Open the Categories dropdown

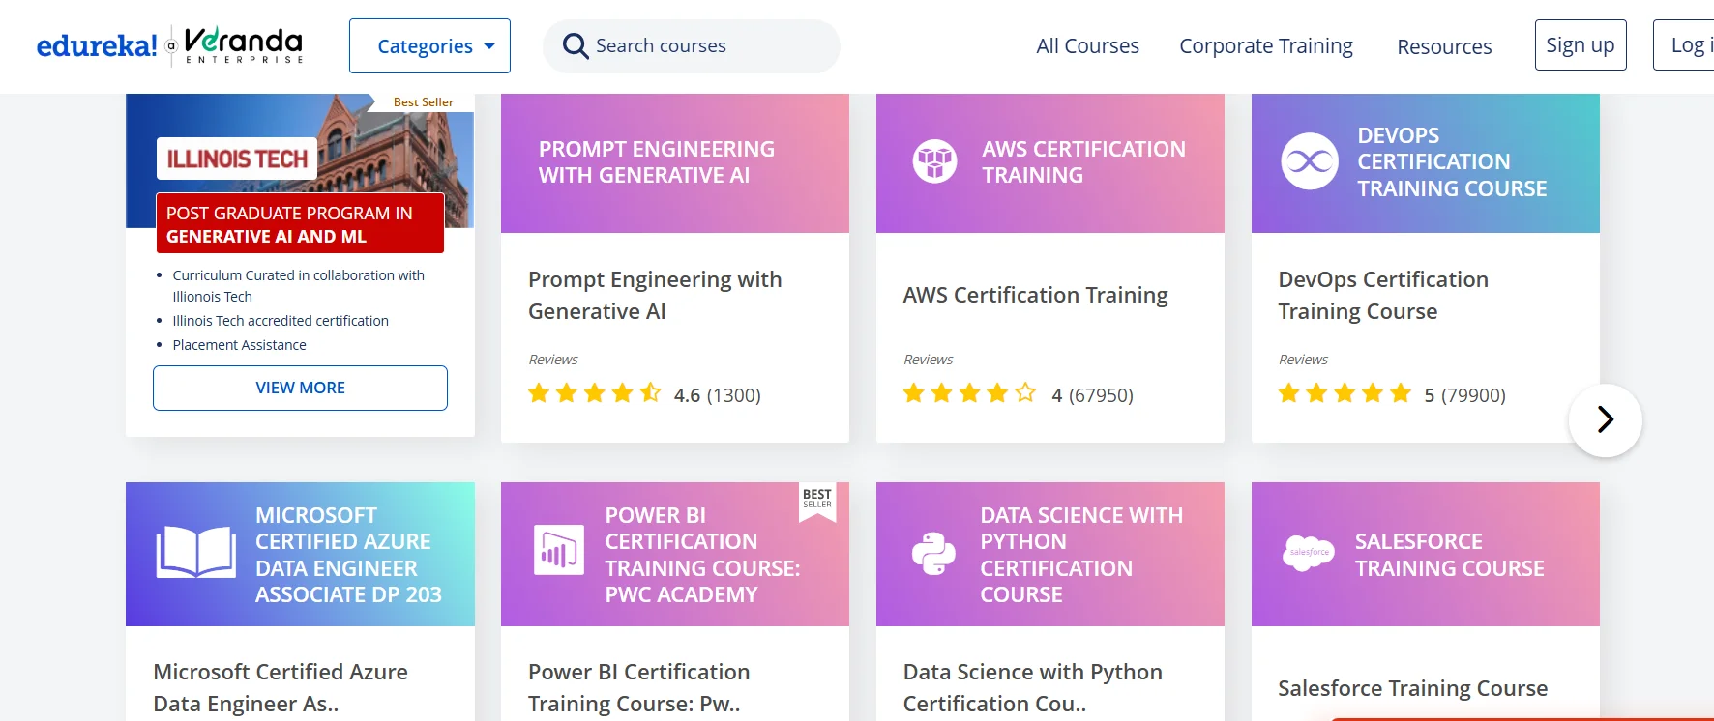[x=429, y=46]
